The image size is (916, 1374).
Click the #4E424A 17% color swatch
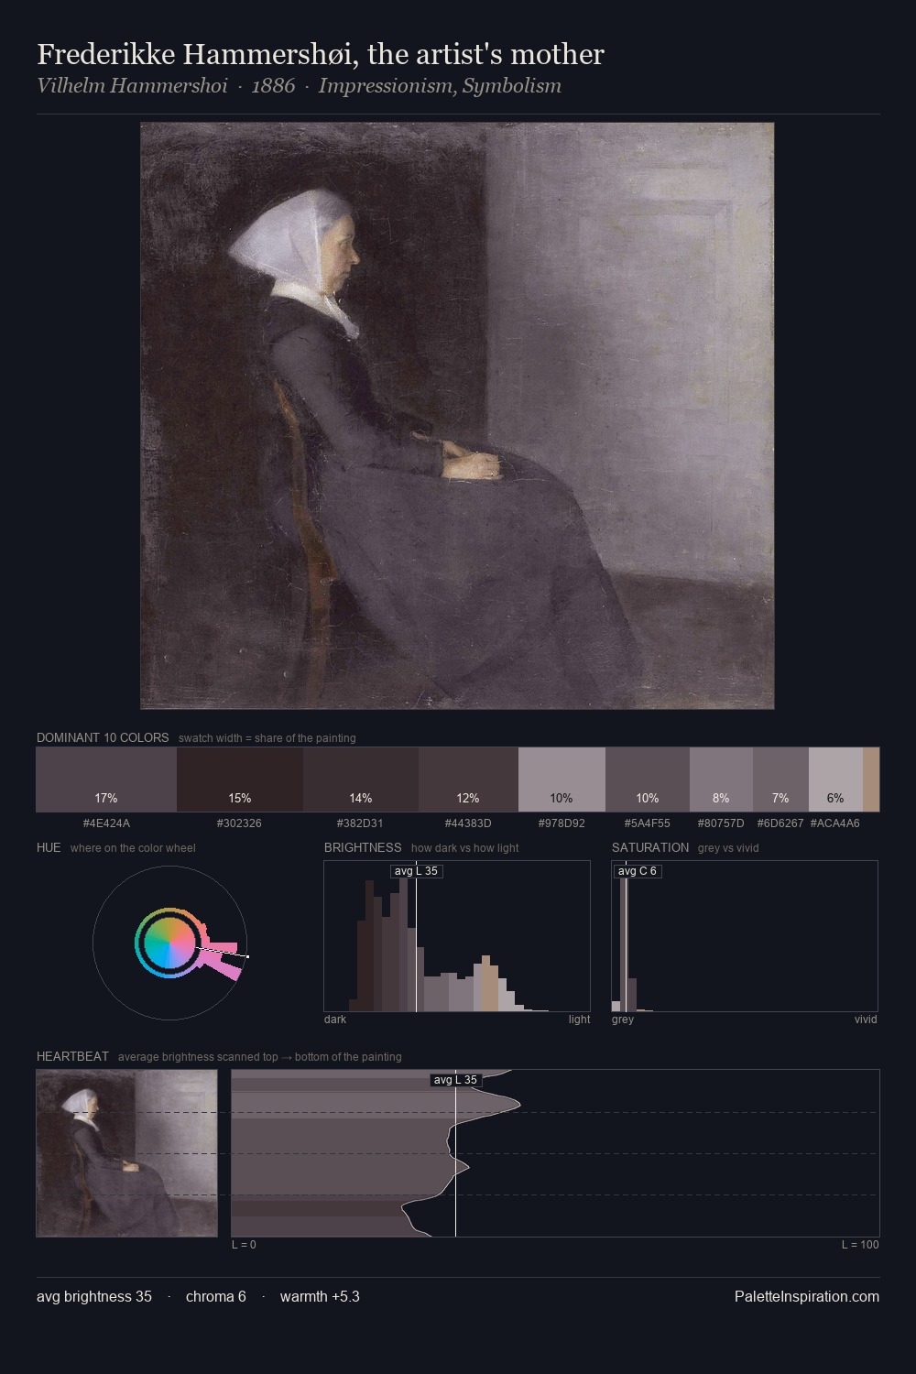coord(106,780)
